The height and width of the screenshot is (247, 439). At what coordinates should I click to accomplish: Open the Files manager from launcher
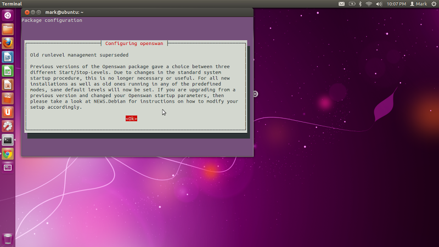click(x=8, y=30)
